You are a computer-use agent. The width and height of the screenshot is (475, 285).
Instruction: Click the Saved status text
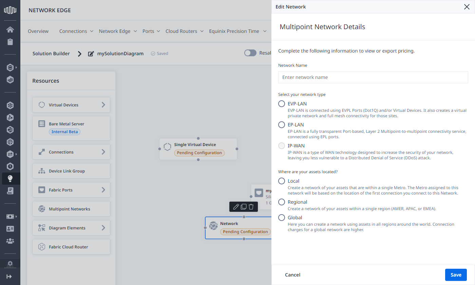click(x=163, y=54)
